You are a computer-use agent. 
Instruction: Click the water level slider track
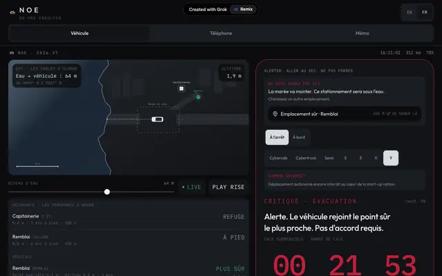(x=91, y=192)
